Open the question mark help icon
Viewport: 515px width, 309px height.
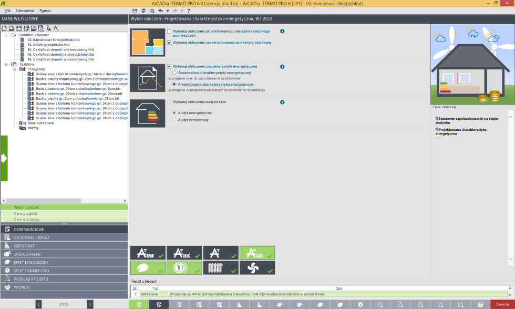tap(189, 11)
